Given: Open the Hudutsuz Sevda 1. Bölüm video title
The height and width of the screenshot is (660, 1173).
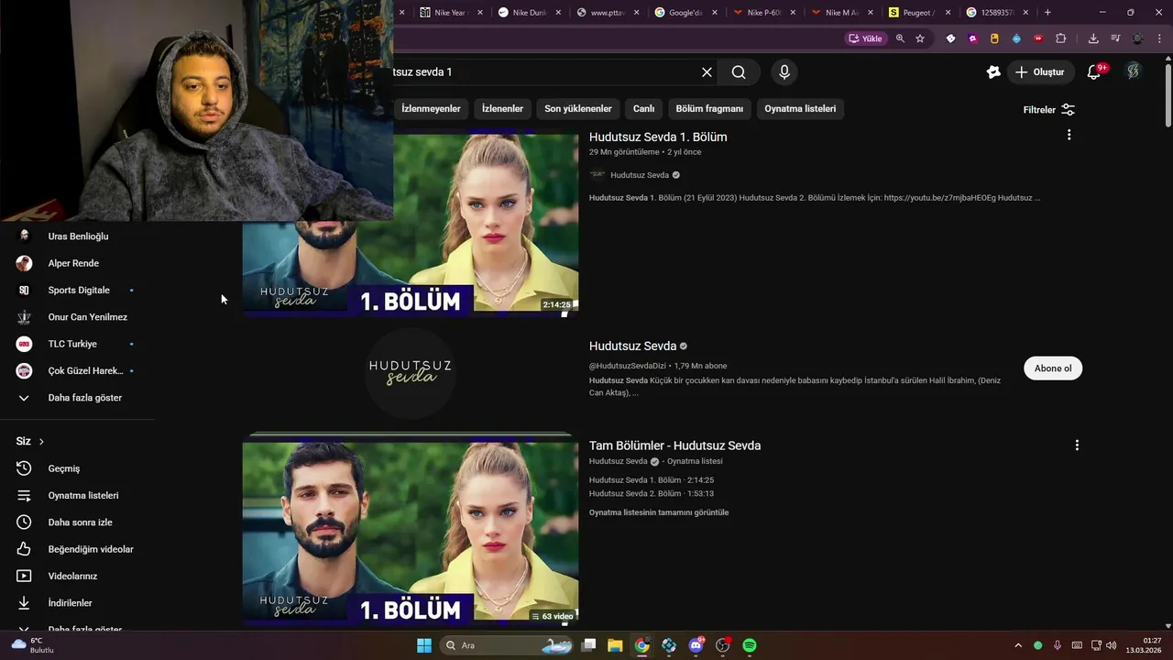Looking at the screenshot, I should pyautogui.click(x=658, y=137).
